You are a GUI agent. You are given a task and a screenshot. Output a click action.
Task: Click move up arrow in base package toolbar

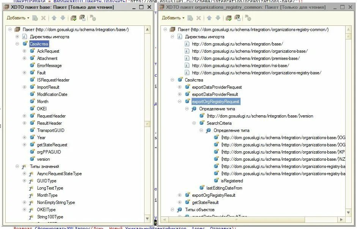click(x=54, y=18)
